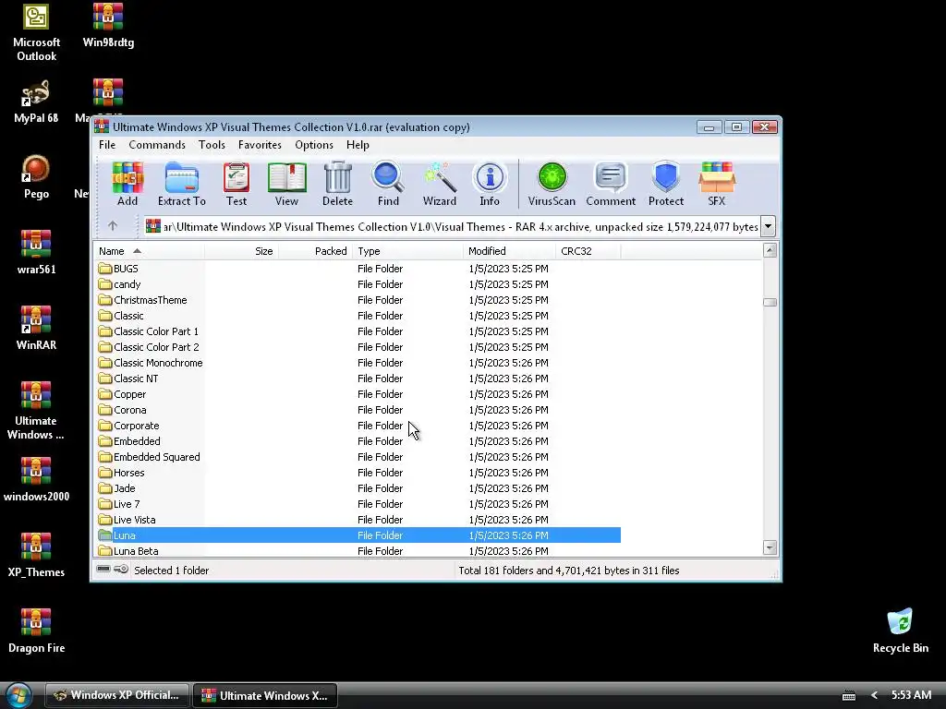The height and width of the screenshot is (709, 946).
Task: Click the file list scroll down arrow
Action: (770, 547)
